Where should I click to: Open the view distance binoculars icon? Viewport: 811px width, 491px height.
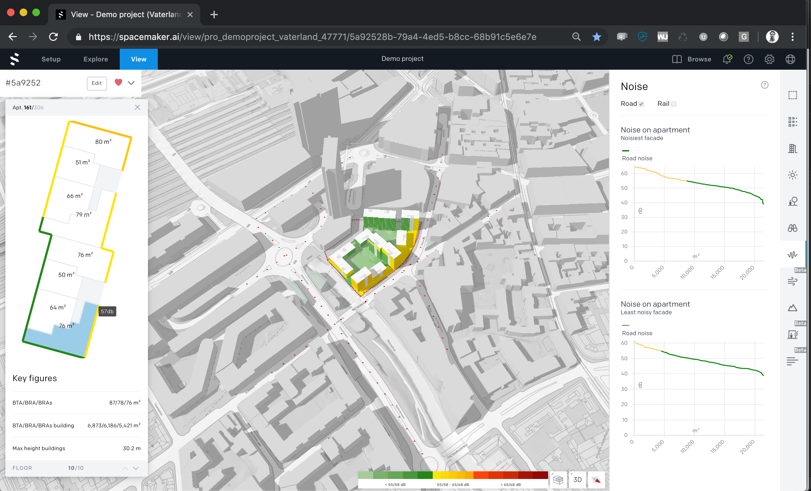pos(792,228)
